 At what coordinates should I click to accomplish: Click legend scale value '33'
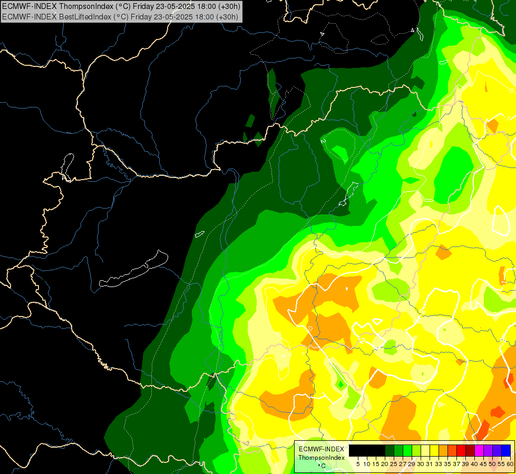[439, 464]
